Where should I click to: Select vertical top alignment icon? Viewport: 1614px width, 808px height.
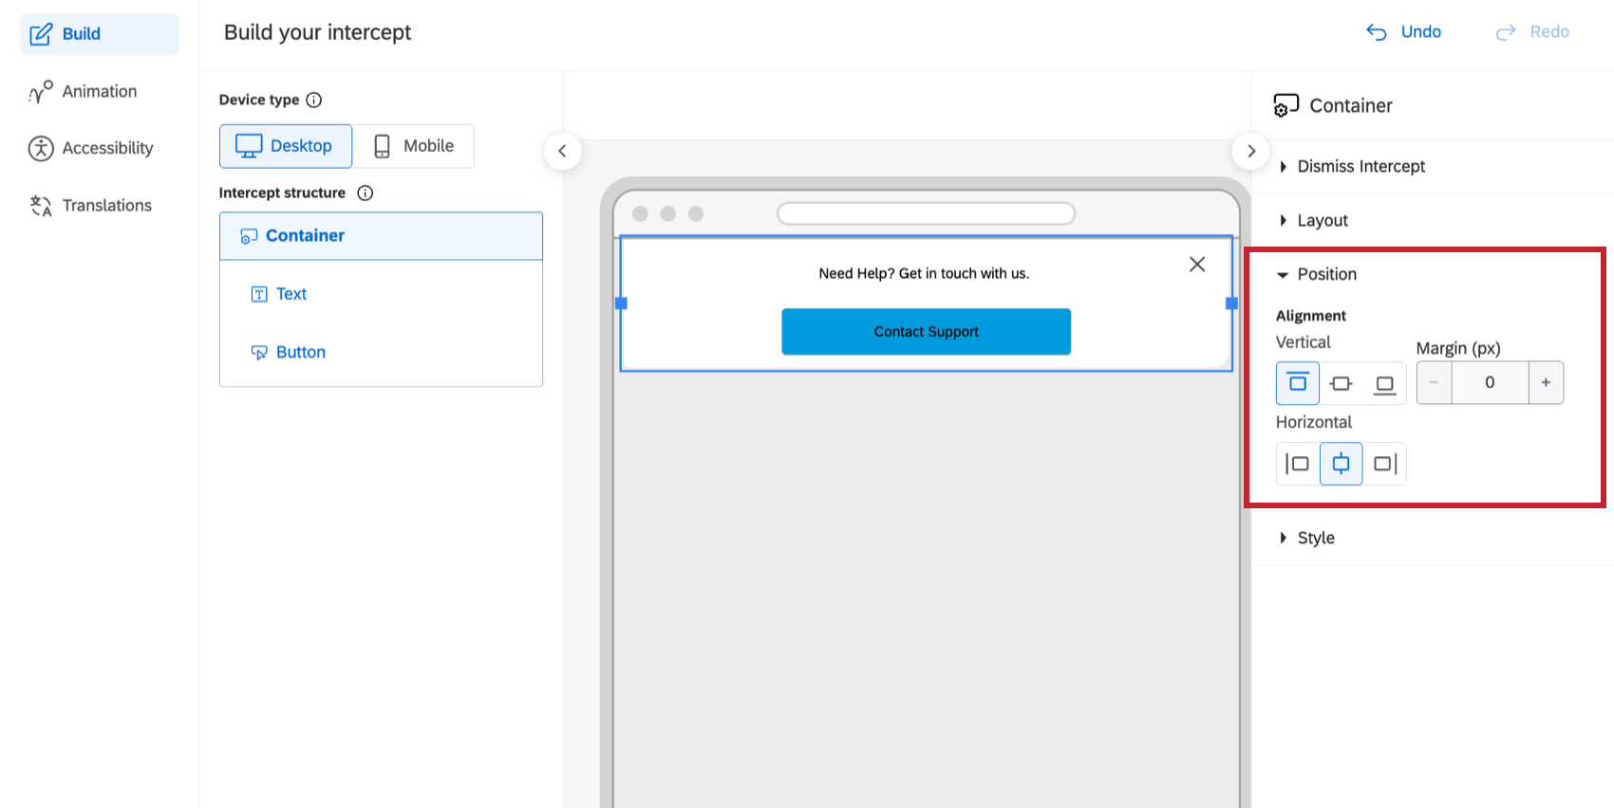tap(1297, 383)
